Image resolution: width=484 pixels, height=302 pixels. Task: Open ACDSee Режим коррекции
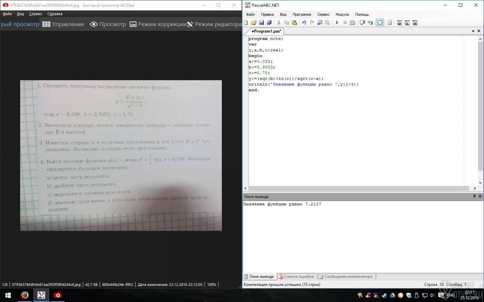pos(158,24)
